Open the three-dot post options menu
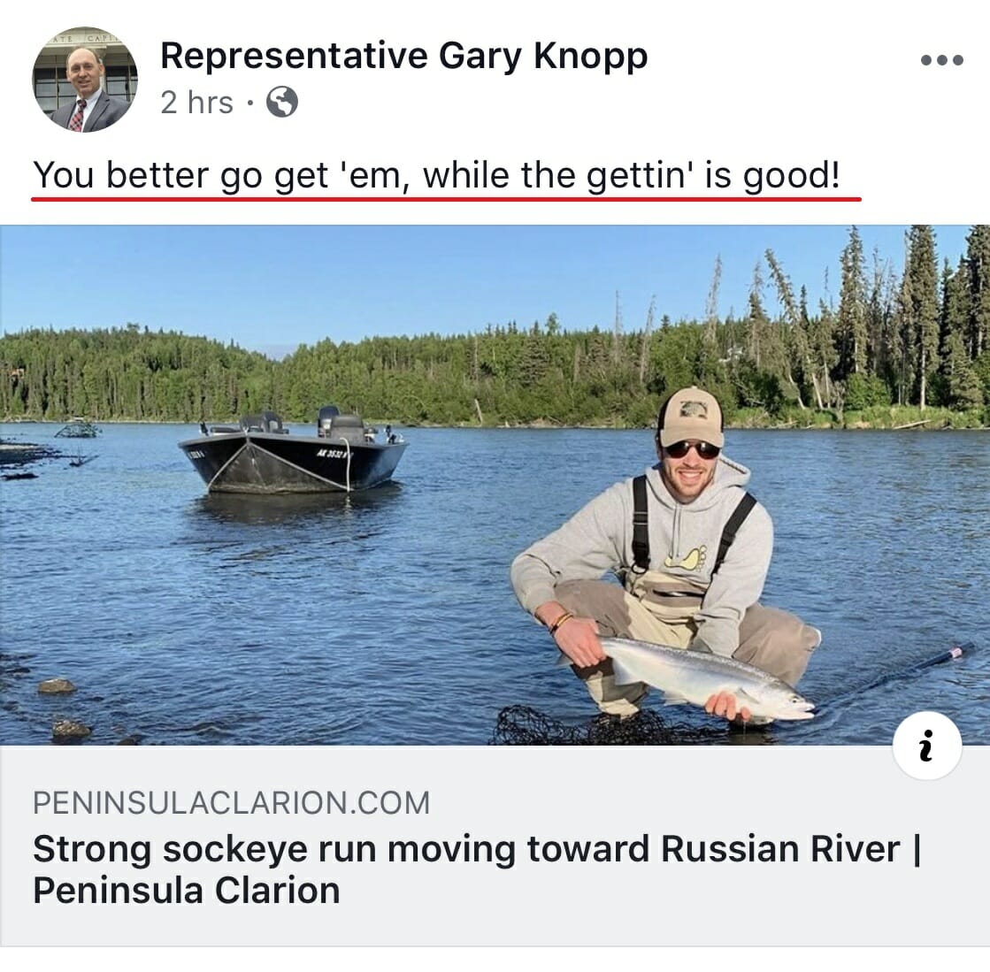Viewport: 990px width, 972px height. tap(941, 60)
